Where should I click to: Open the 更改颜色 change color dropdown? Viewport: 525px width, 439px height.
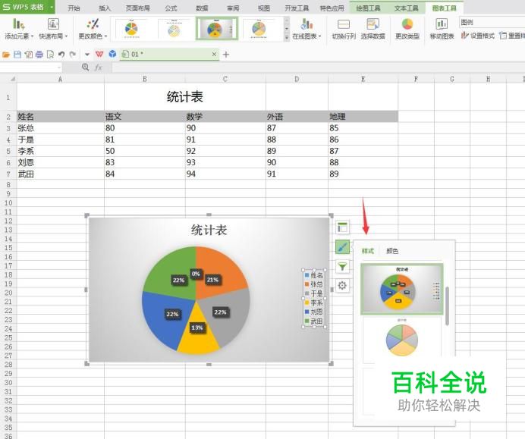[x=93, y=29]
